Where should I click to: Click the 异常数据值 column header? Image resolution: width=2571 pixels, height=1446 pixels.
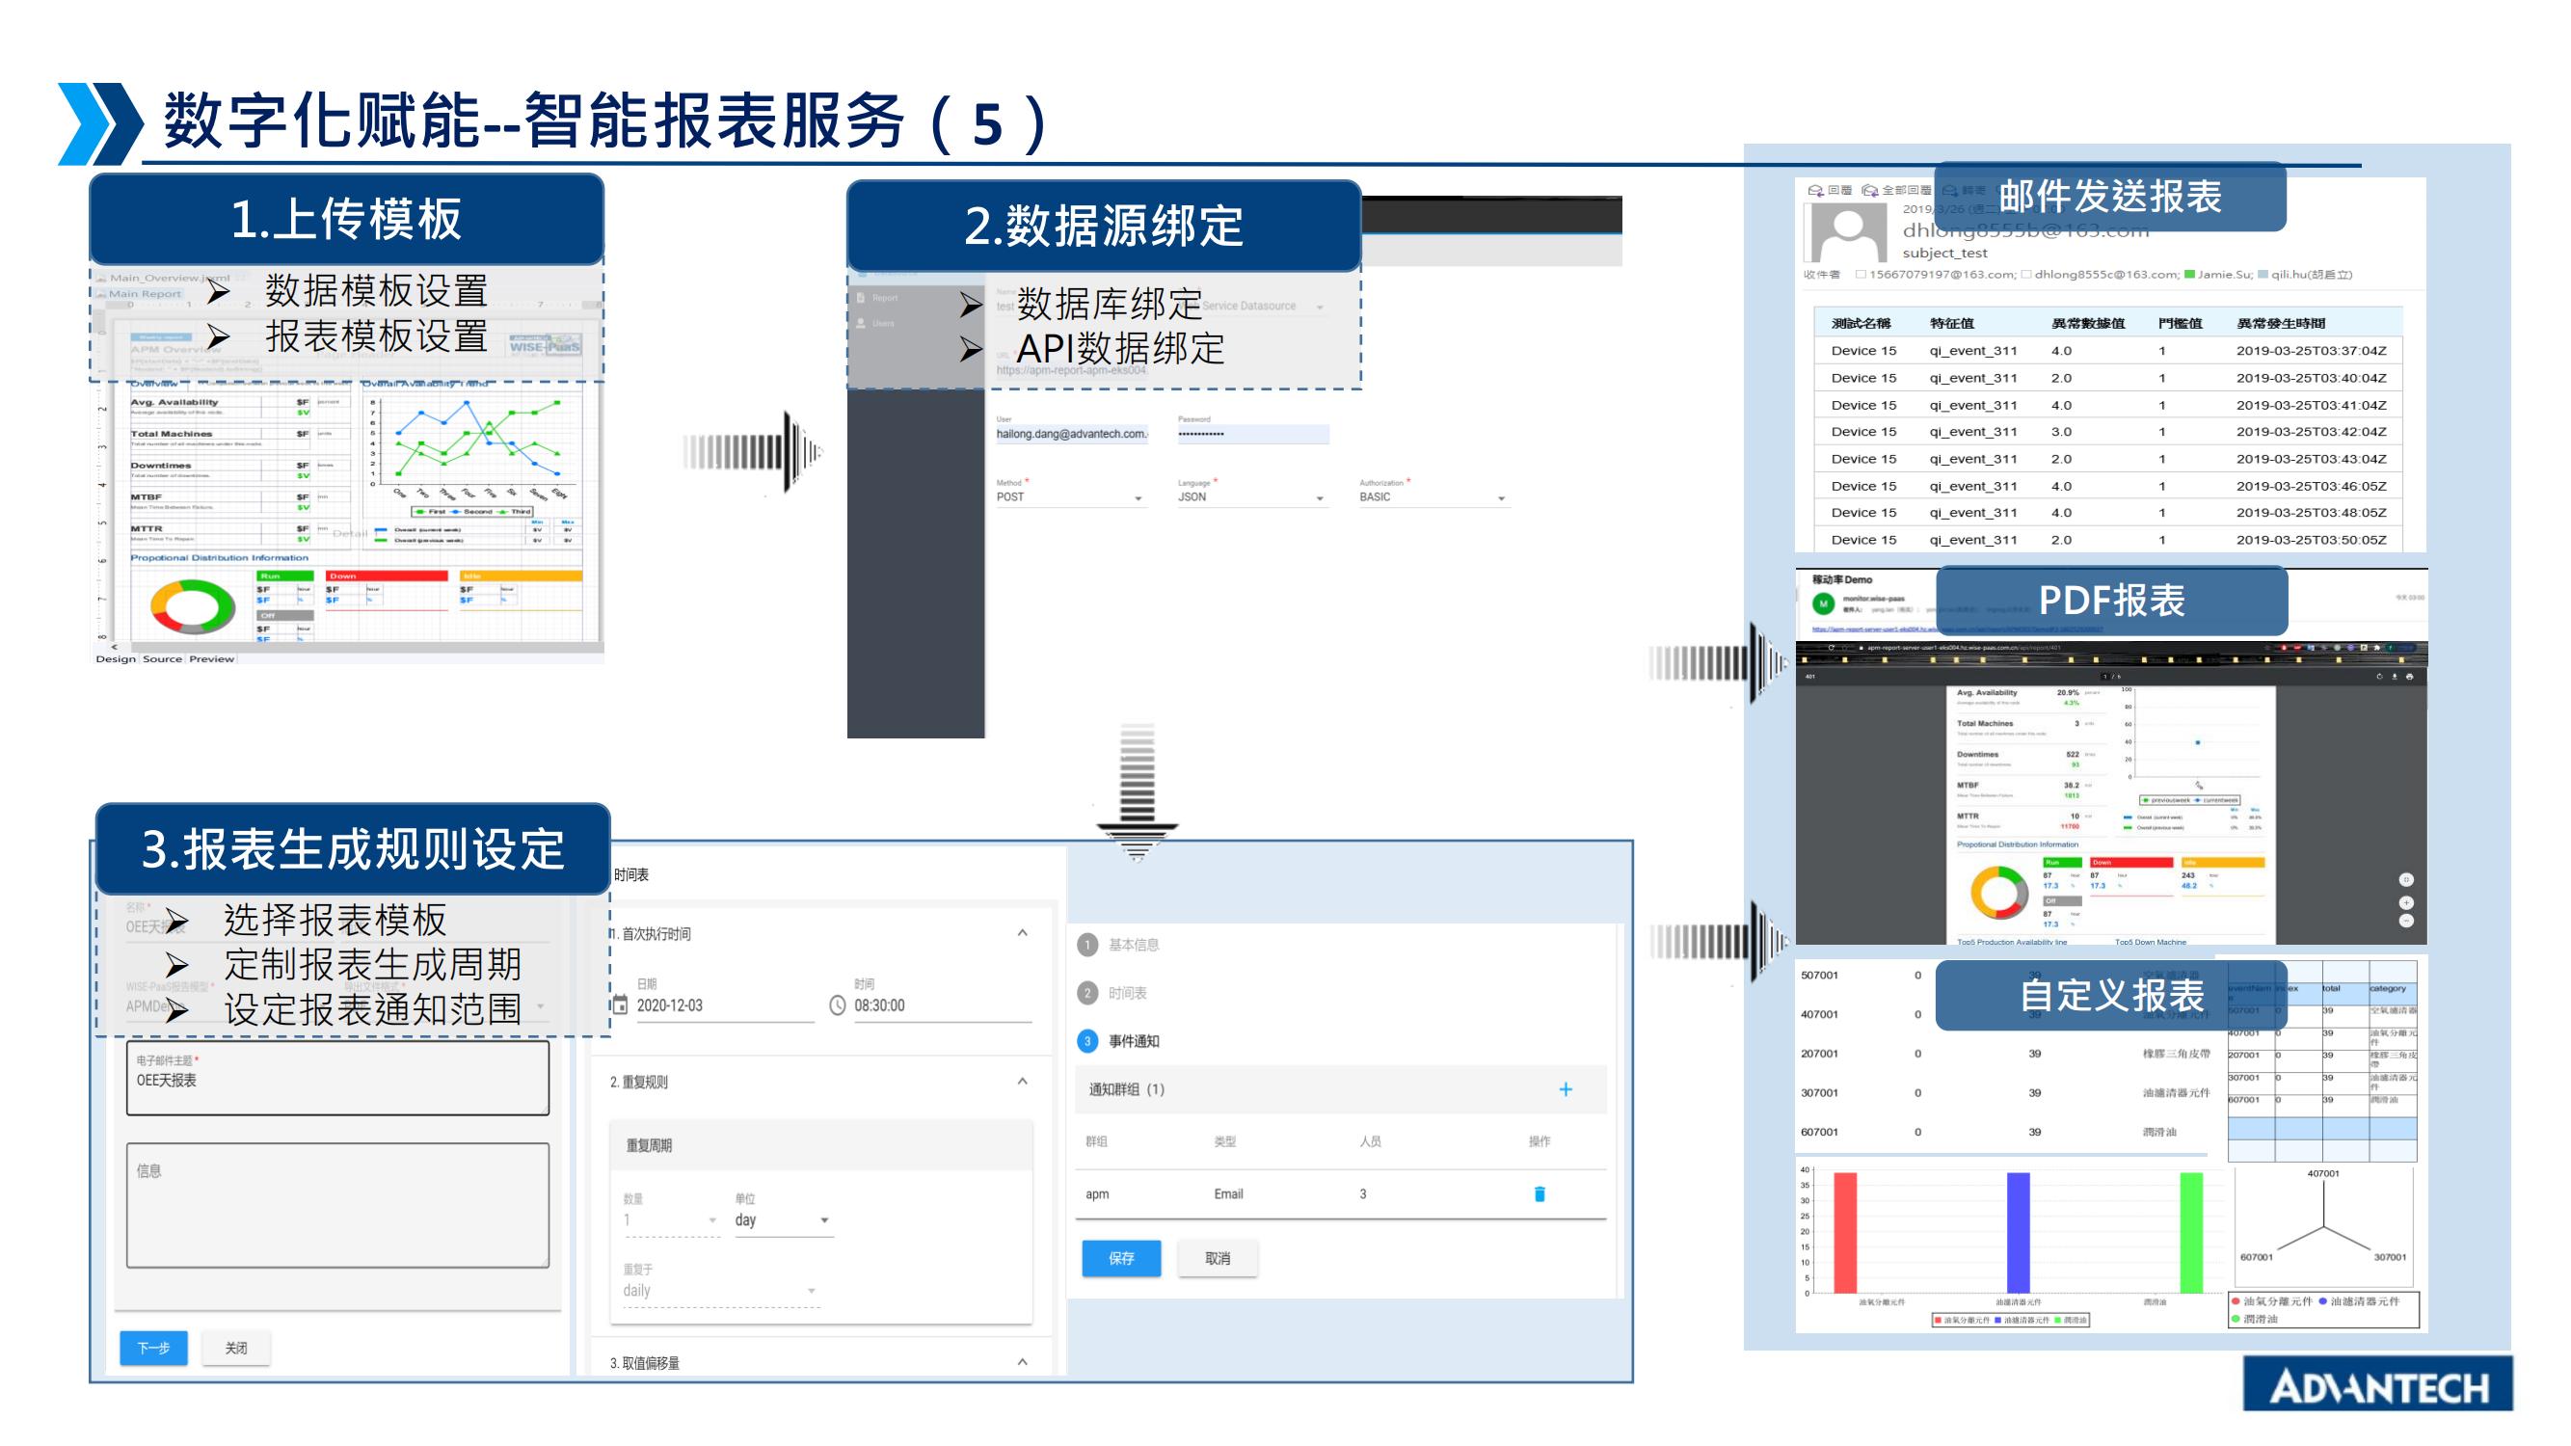point(2088,323)
